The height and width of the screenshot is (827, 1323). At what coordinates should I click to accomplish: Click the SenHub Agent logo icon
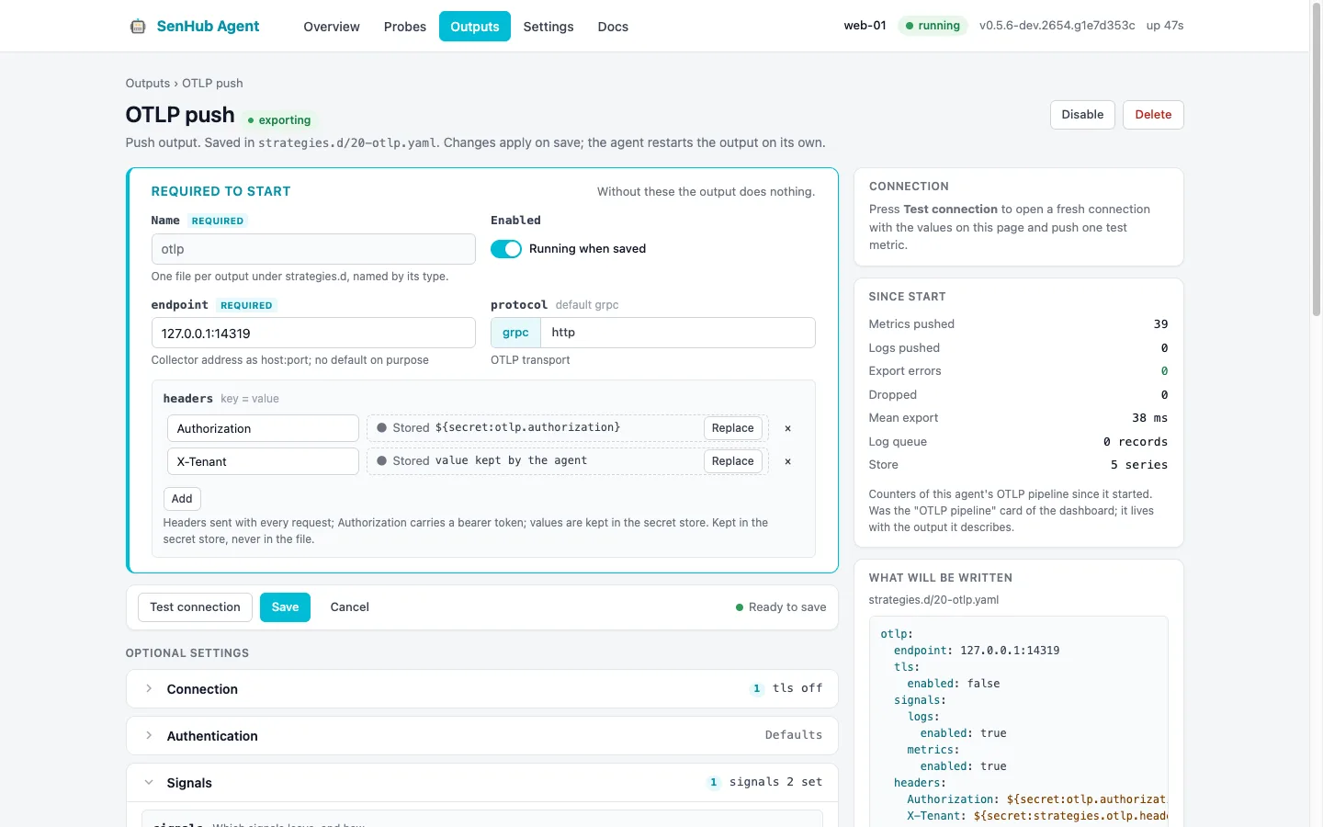point(138,27)
